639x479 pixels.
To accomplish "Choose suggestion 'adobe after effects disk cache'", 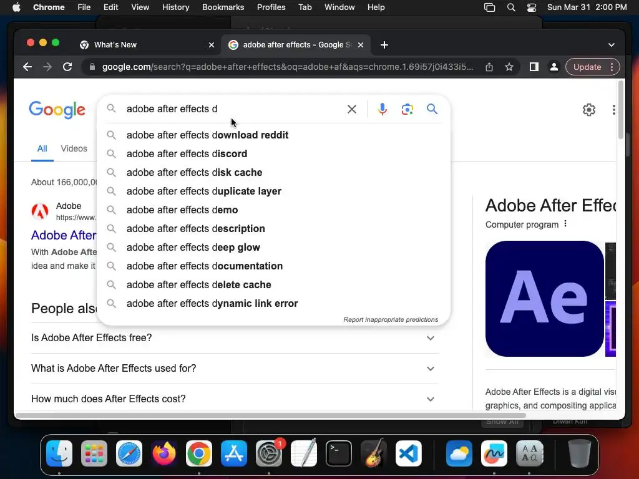I will tap(273, 172).
